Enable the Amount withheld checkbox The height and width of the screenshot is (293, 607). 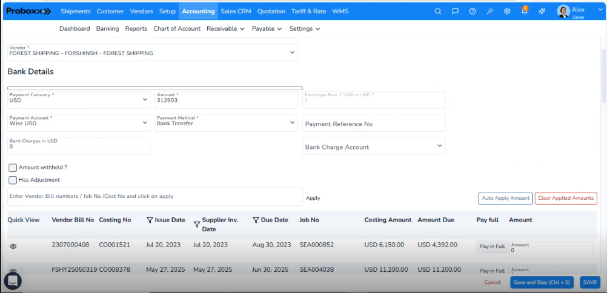pos(13,168)
